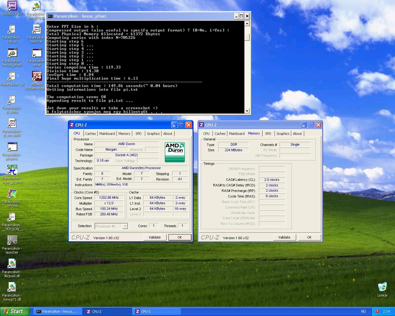Click the Specification AMD Duron(tm) Processor field
The image size is (395, 316).
point(141,168)
